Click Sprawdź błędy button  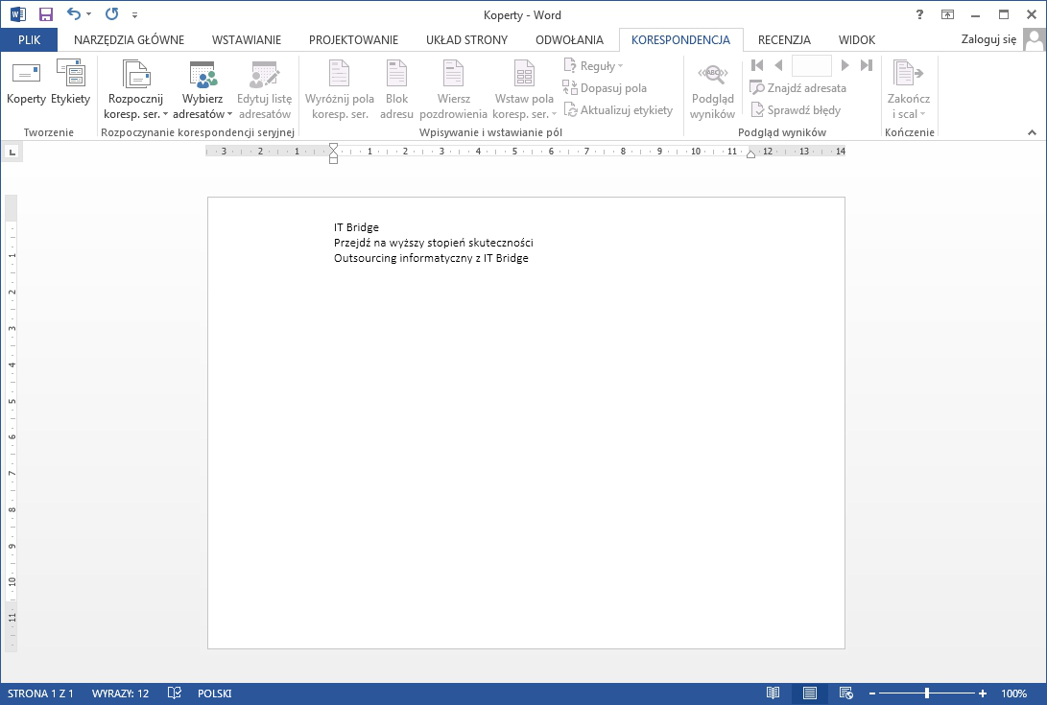pyautogui.click(x=796, y=110)
